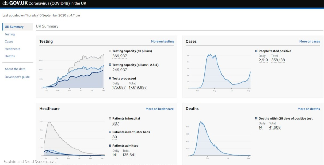Click the Patients in ventilator beds legend swatch
Screen dimensions: 324x165
click(110, 132)
